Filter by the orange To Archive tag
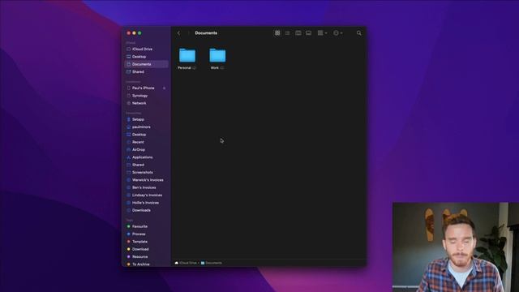This screenshot has height=292, width=519. tap(146, 264)
